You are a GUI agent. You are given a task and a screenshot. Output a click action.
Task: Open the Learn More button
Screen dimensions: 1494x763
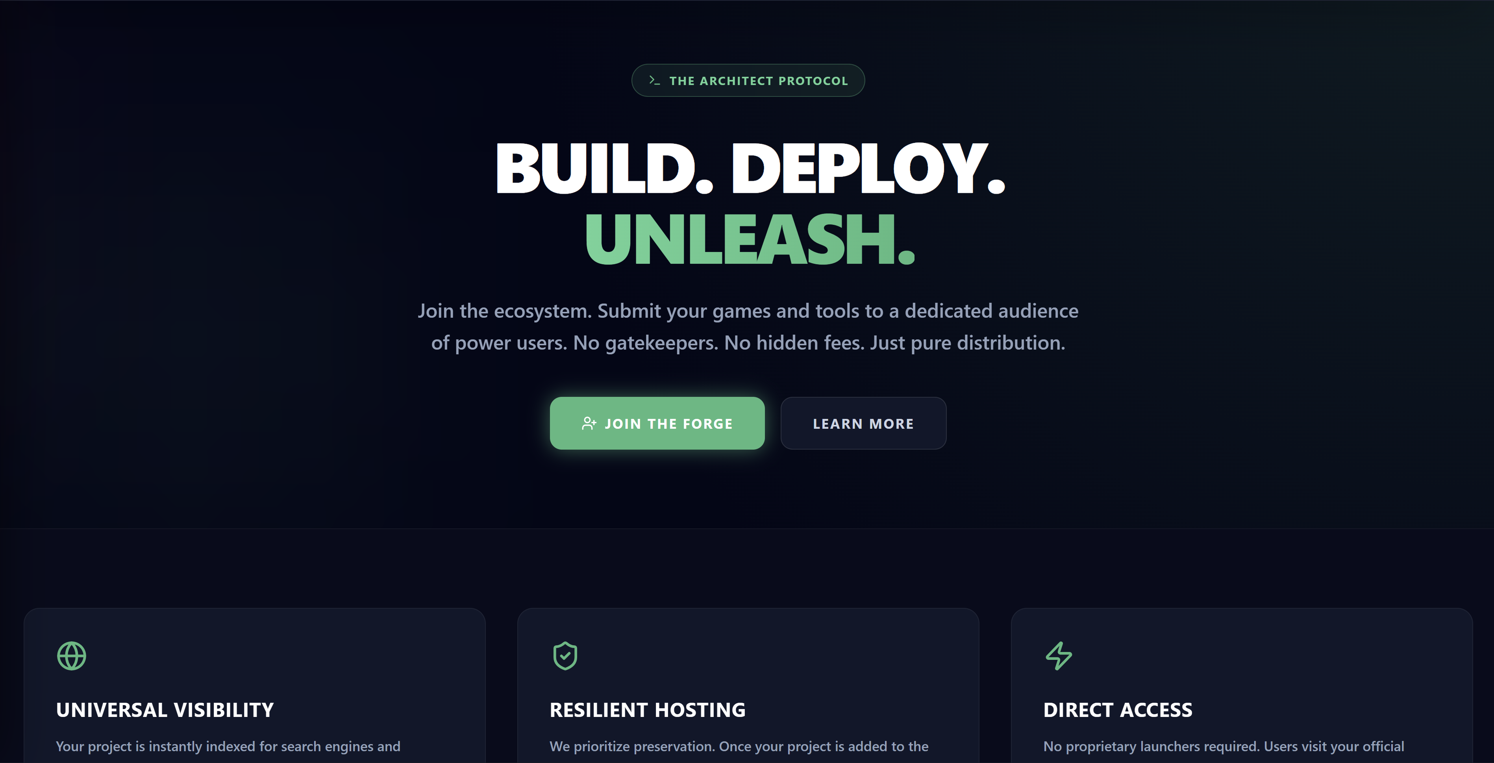863,424
